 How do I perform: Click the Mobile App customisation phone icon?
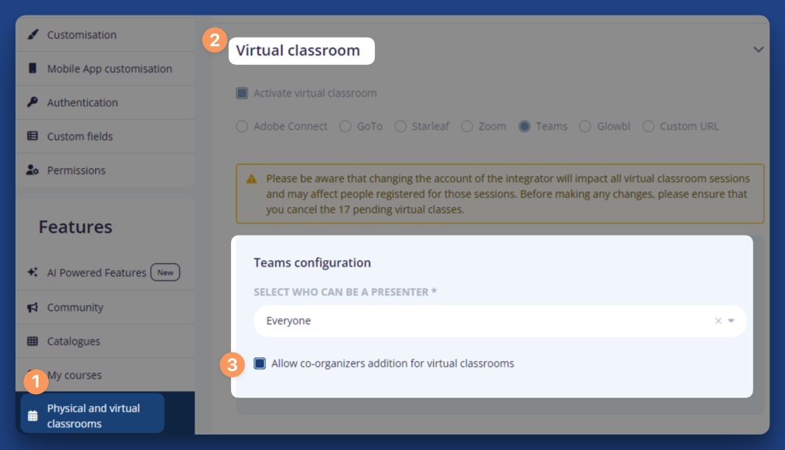tap(32, 68)
